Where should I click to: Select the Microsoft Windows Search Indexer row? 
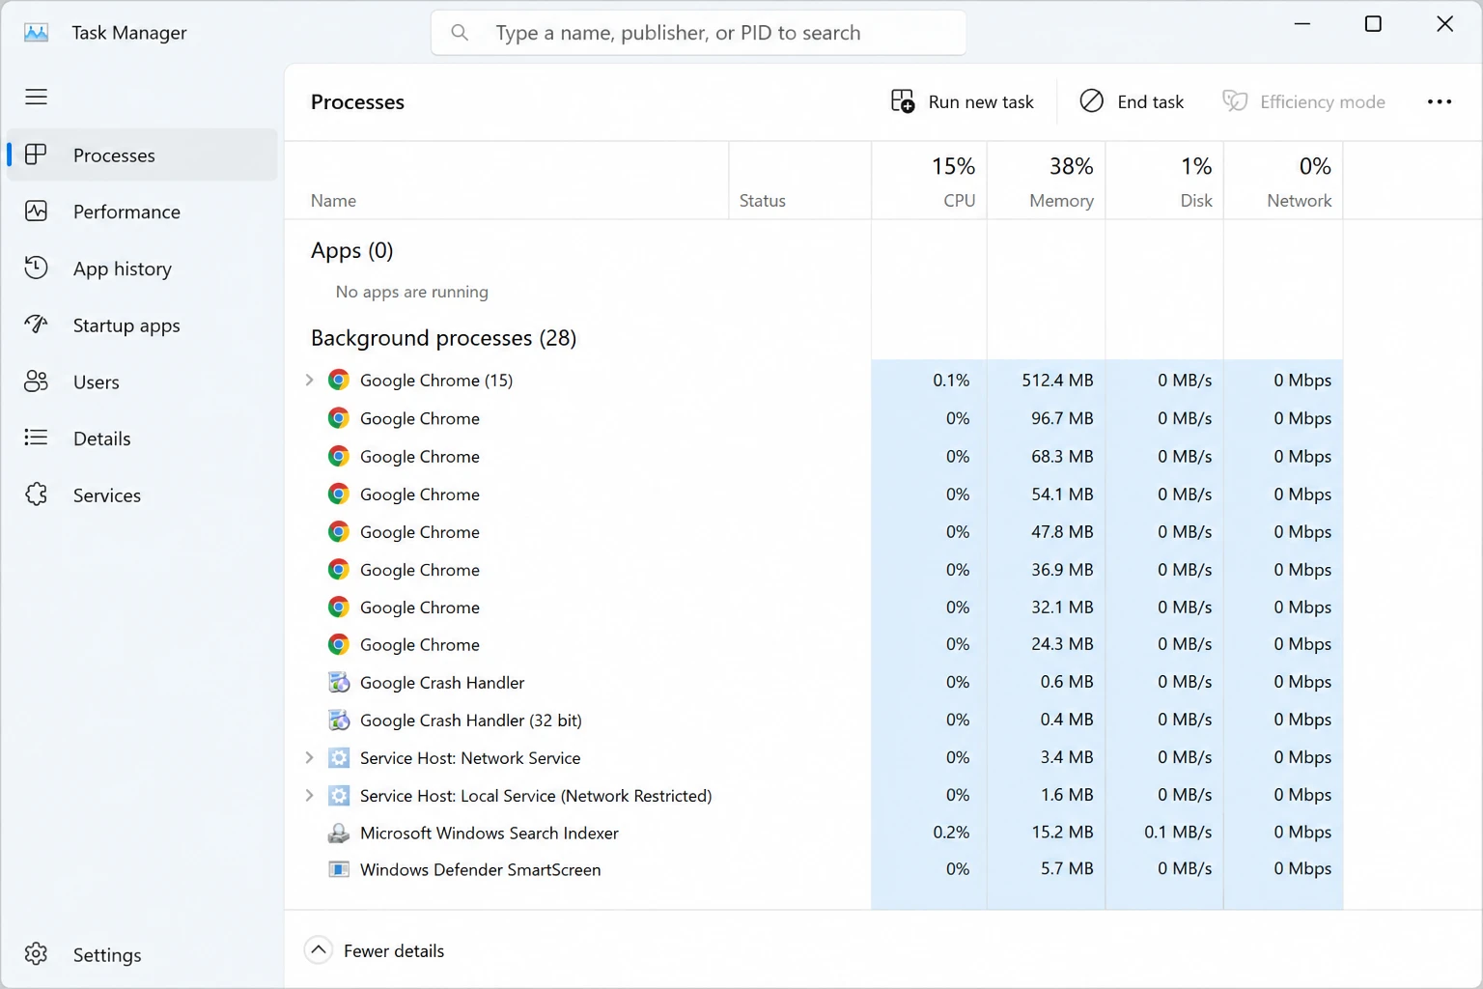(814, 833)
